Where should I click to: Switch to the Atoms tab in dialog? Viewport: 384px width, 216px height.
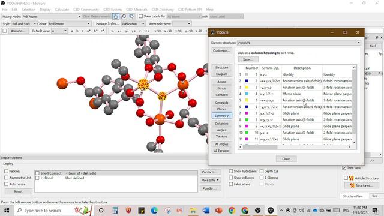(221, 82)
